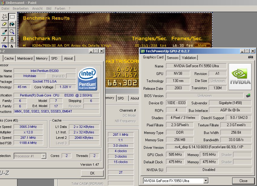Open the About tab in front CPU-Z window
This screenshot has width=257, height=186.
[68, 58]
